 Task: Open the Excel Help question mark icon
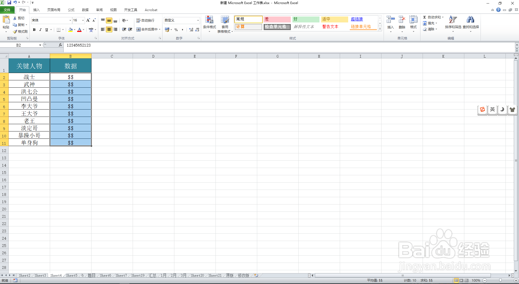click(x=498, y=10)
